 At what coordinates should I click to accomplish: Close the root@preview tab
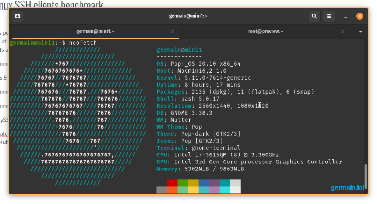pos(343,32)
